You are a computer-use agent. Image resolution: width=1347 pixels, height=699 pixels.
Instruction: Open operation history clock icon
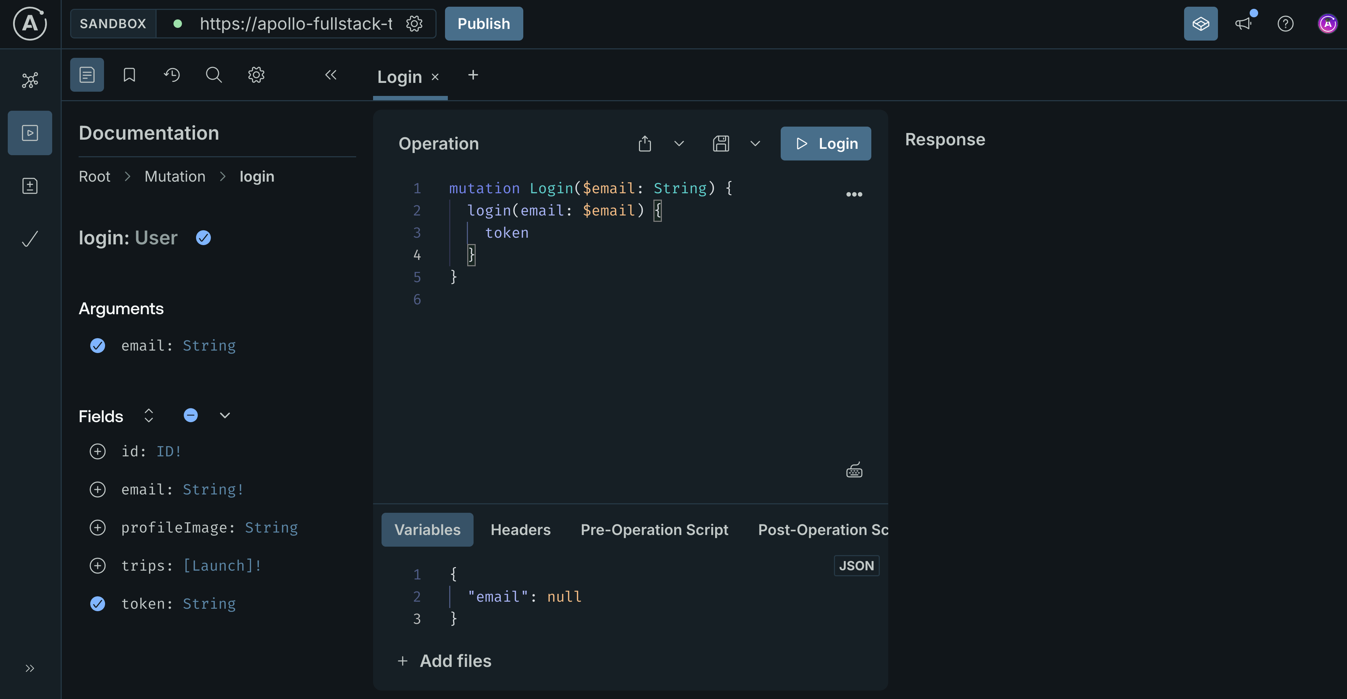point(171,75)
